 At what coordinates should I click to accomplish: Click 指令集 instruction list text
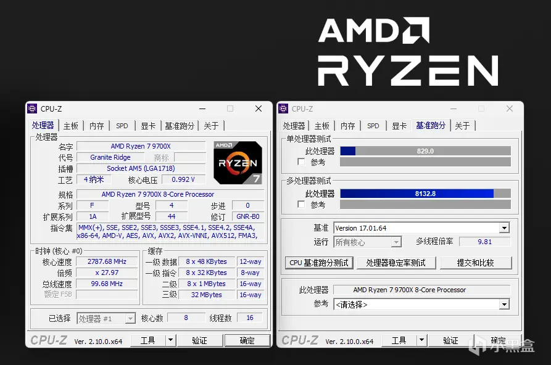[x=170, y=231]
